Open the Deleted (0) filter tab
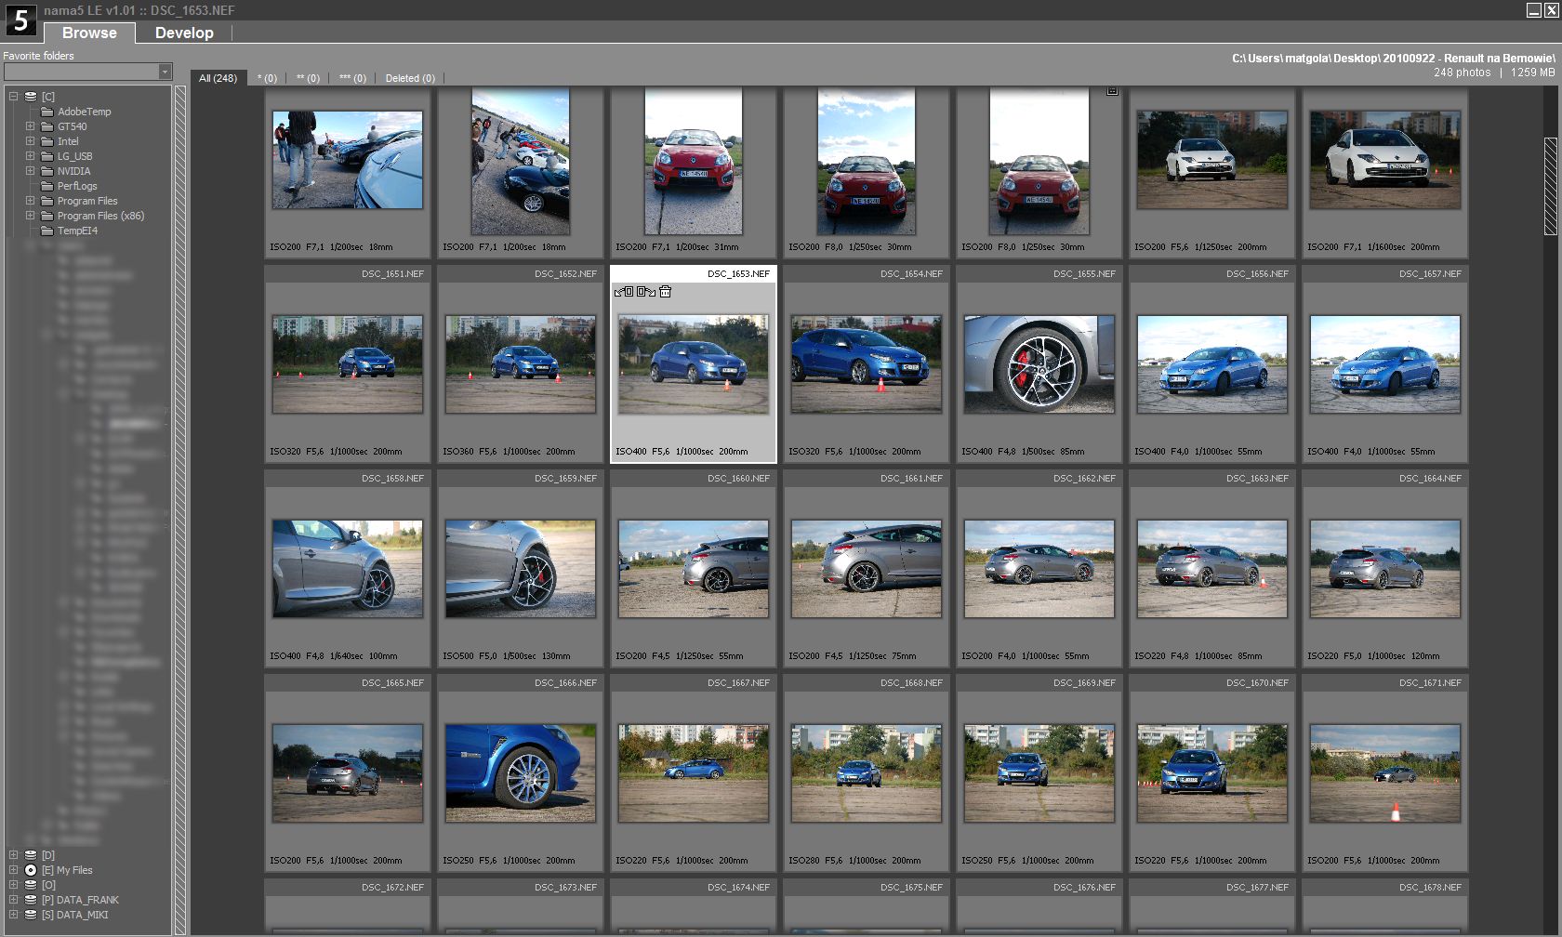The width and height of the screenshot is (1562, 937). pyautogui.click(x=410, y=78)
